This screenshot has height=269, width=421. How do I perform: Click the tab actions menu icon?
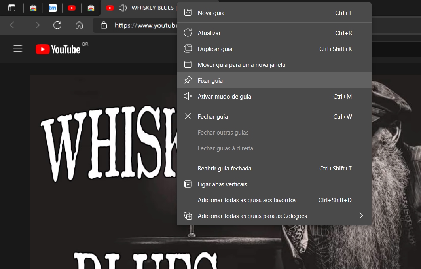tap(12, 8)
